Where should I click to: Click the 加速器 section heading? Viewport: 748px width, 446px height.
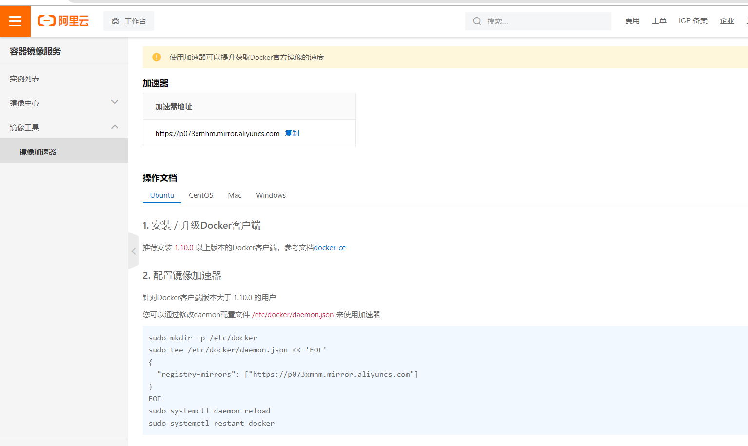click(156, 83)
